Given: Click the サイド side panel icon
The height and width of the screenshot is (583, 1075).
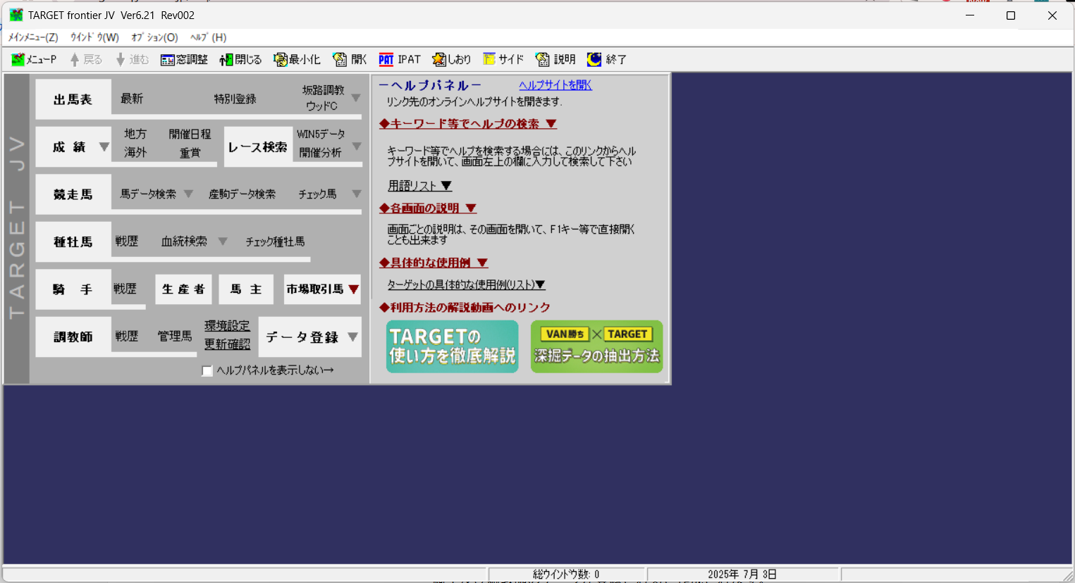Looking at the screenshot, I should click(489, 60).
